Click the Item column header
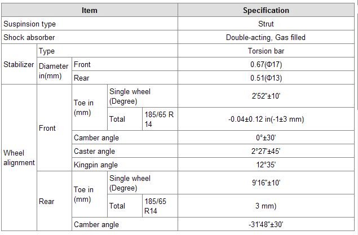 89,10
